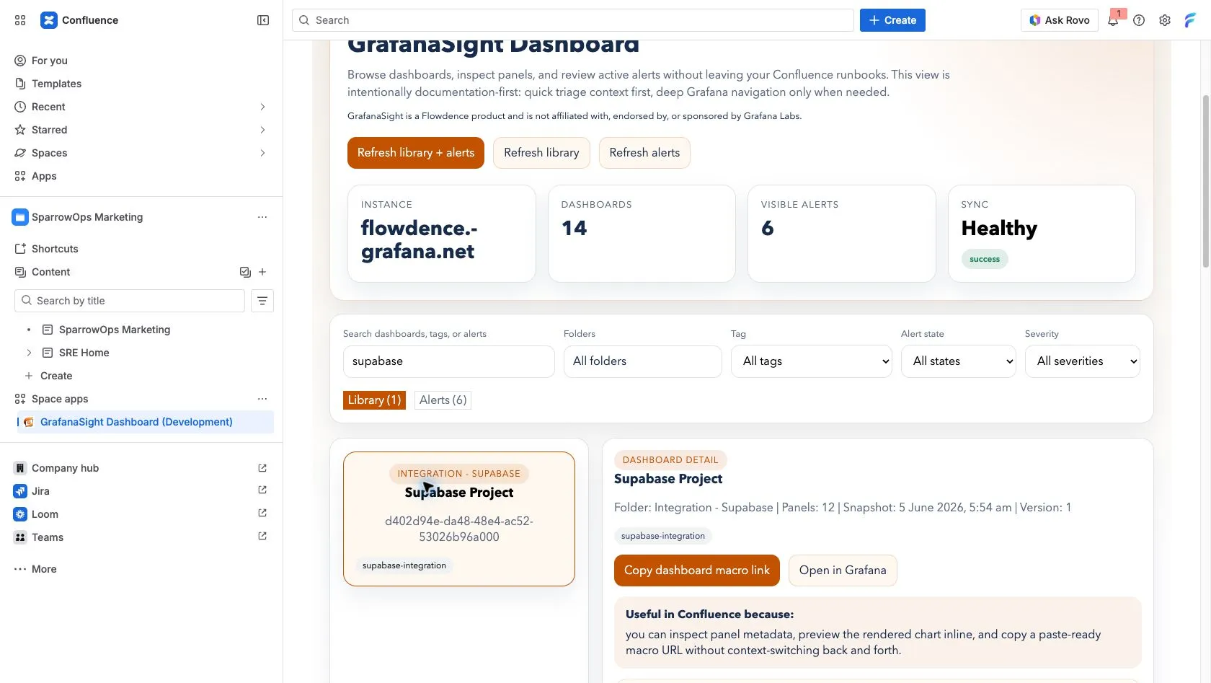Viewport: 1211px width, 683px height.
Task: Open the All states dropdown
Action: (959, 361)
